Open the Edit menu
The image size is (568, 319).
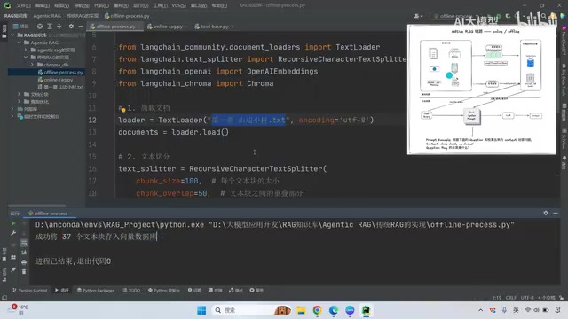[43, 5]
